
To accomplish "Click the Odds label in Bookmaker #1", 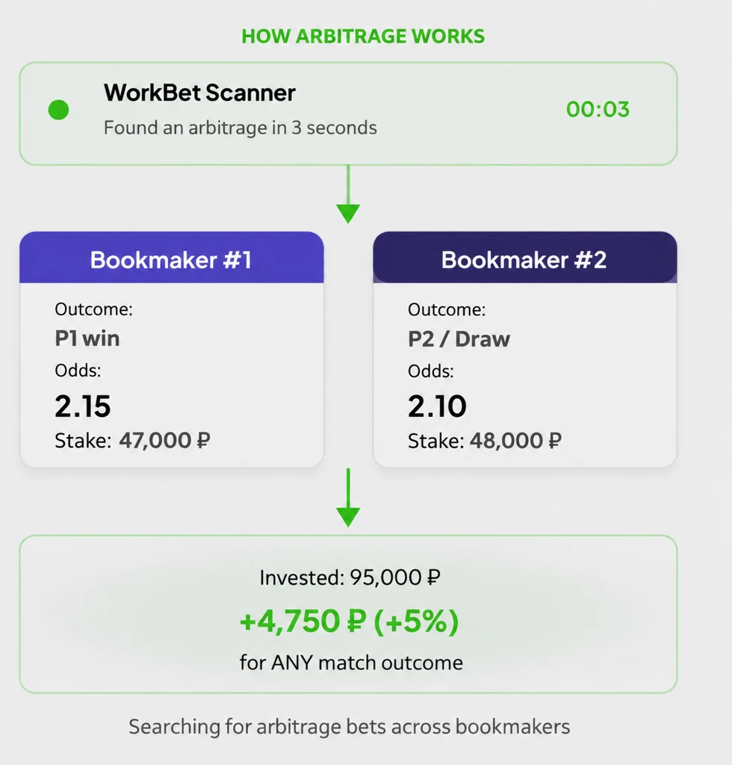I will 78,371.
